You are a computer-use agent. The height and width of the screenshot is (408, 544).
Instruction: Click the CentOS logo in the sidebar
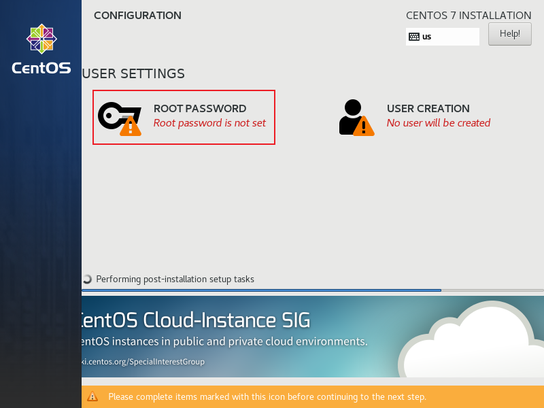click(41, 49)
